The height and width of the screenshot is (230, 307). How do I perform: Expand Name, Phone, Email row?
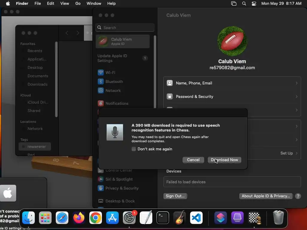(232, 83)
